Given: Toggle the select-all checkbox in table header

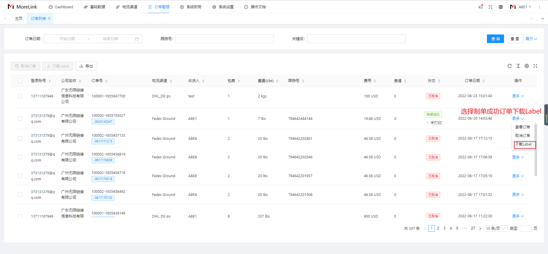Looking at the screenshot, I should tap(20, 81).
